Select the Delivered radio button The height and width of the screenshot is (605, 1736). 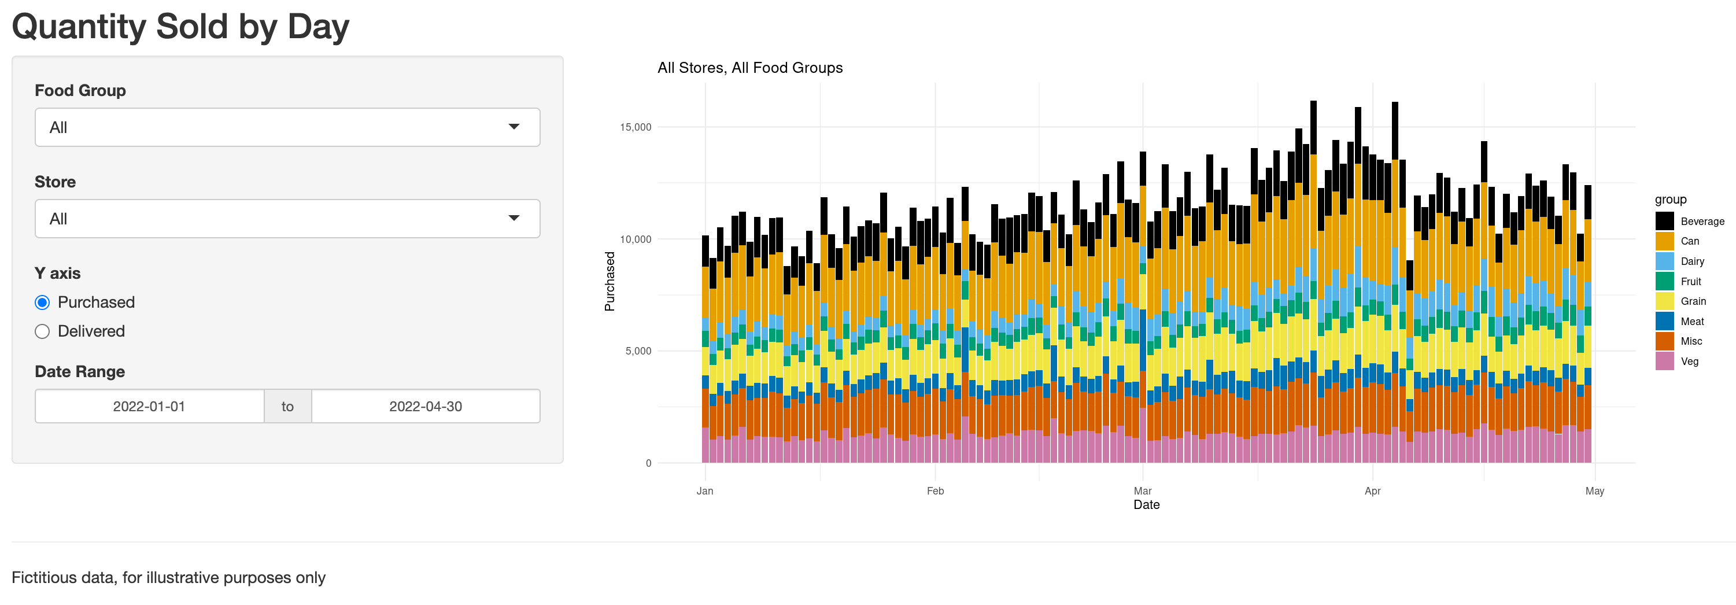tap(42, 331)
